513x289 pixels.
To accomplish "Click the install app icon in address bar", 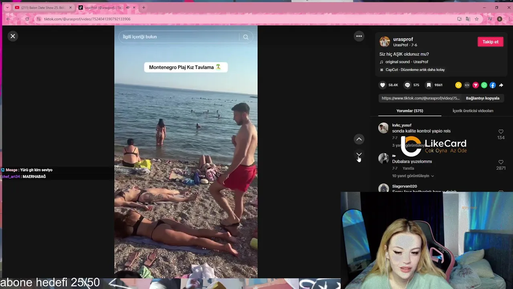I will pyautogui.click(x=459, y=19).
